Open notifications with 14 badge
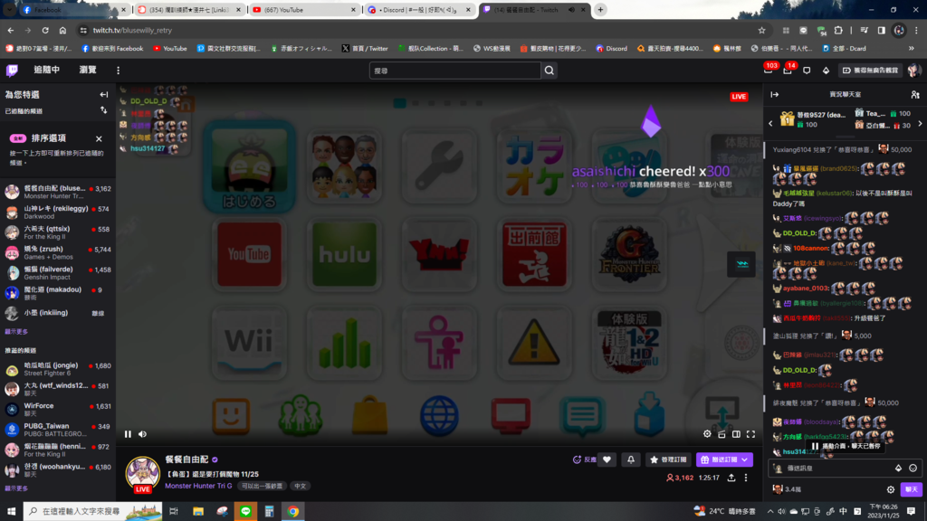 coord(788,70)
